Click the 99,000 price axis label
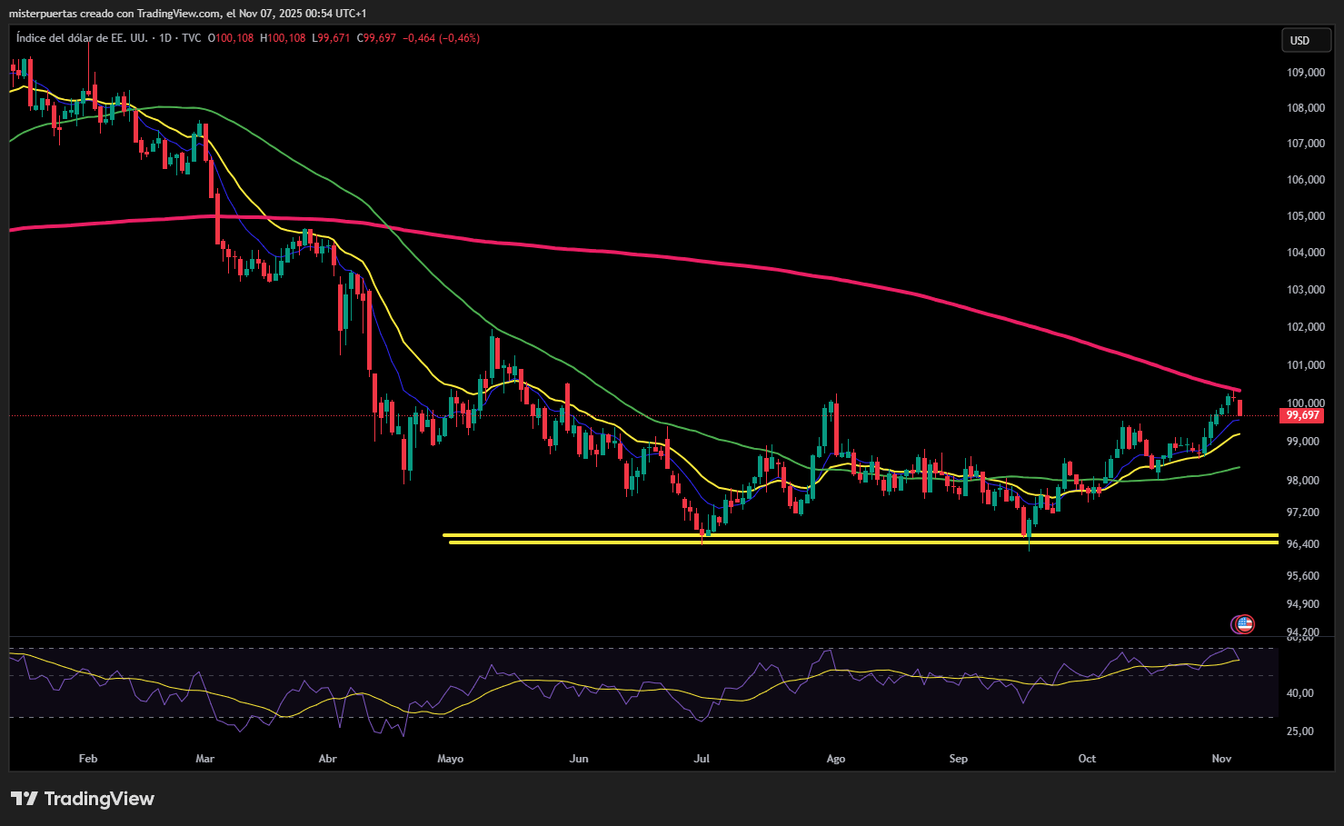Viewport: 1344px width, 826px height. click(1303, 442)
